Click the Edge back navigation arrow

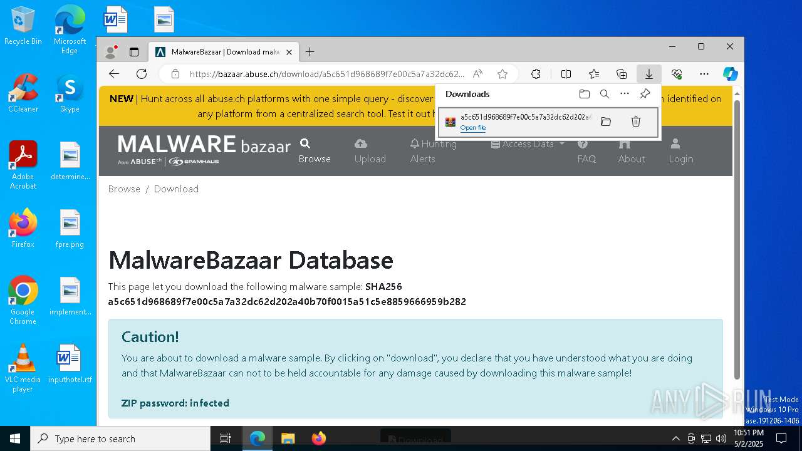[113, 74]
